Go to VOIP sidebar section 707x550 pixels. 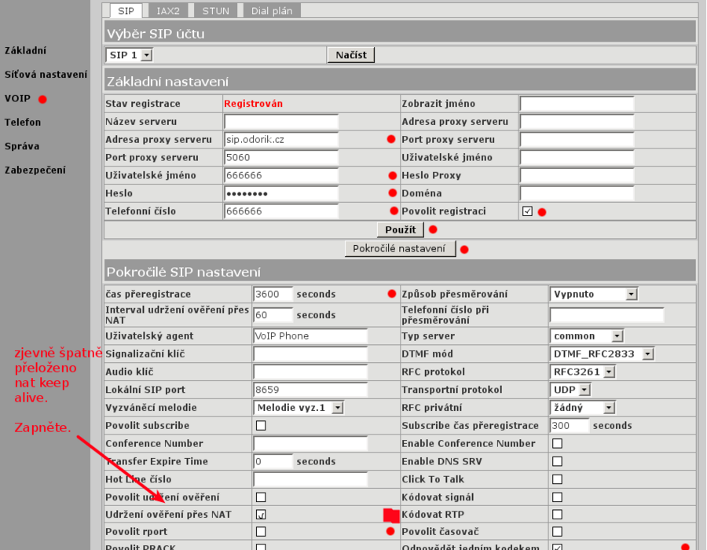(17, 98)
